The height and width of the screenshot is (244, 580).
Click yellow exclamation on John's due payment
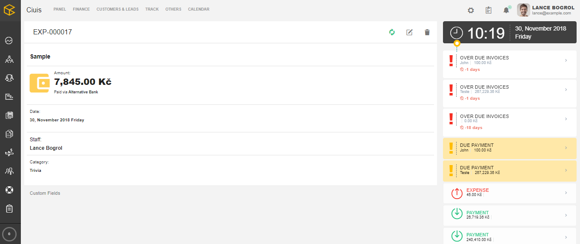451,148
